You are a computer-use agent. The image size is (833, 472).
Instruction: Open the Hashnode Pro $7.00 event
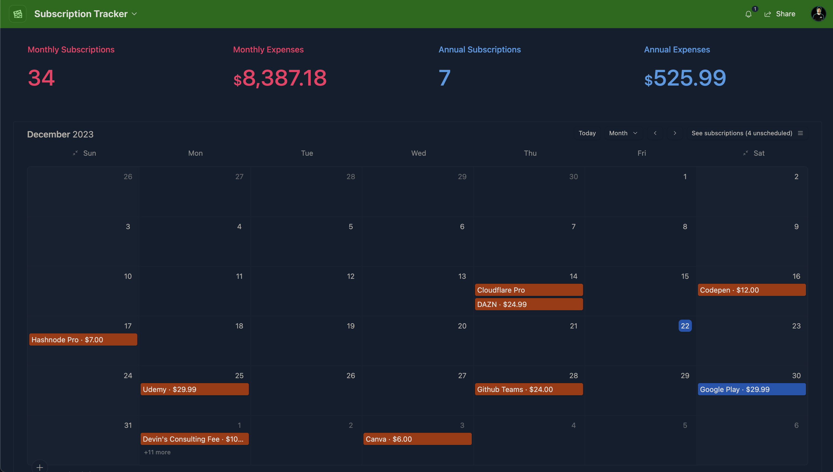click(x=83, y=340)
